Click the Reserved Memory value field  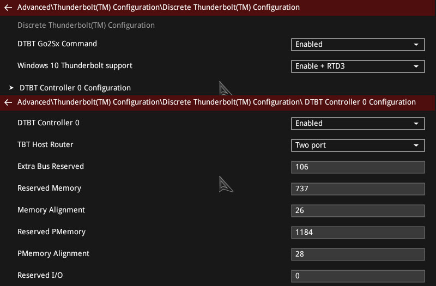tap(358, 188)
